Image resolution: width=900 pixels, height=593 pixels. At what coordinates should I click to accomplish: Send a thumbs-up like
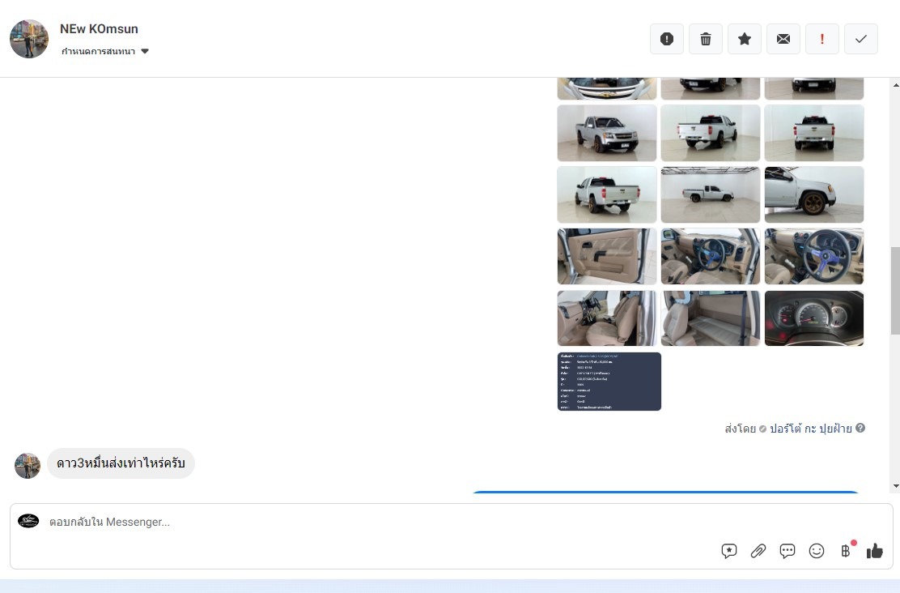[875, 551]
